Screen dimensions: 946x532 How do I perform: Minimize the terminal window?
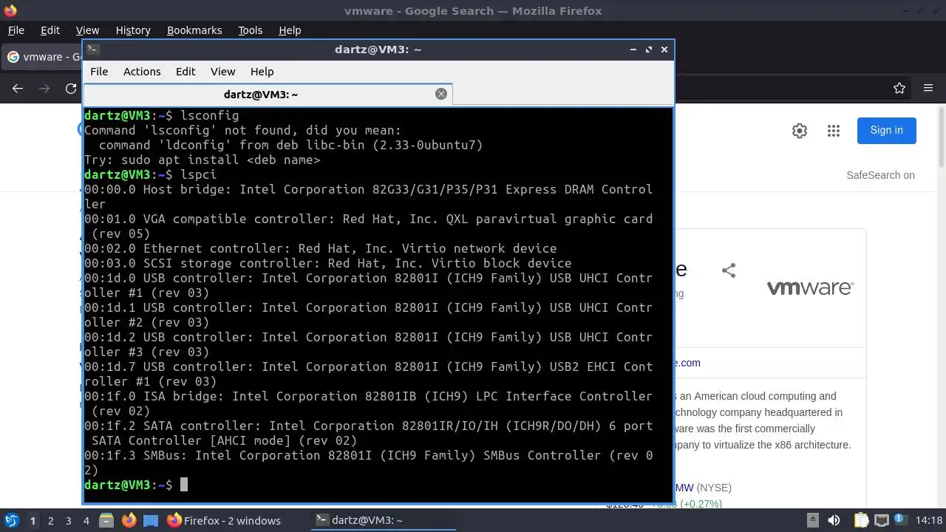(633, 50)
